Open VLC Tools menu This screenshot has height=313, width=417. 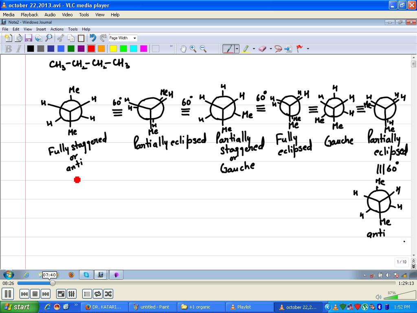(84, 15)
